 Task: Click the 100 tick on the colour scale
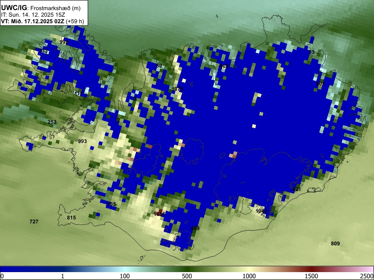click(125, 276)
